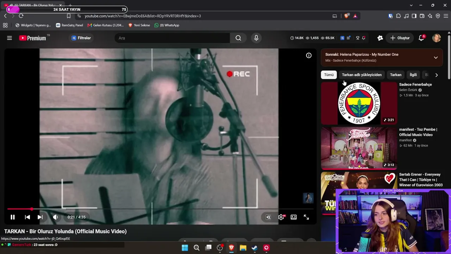Open the media control music-note icon

coord(406,16)
